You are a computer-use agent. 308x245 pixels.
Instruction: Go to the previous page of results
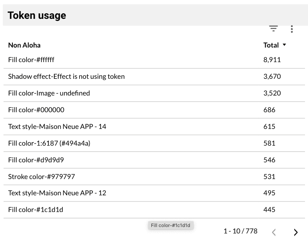coord(274,232)
